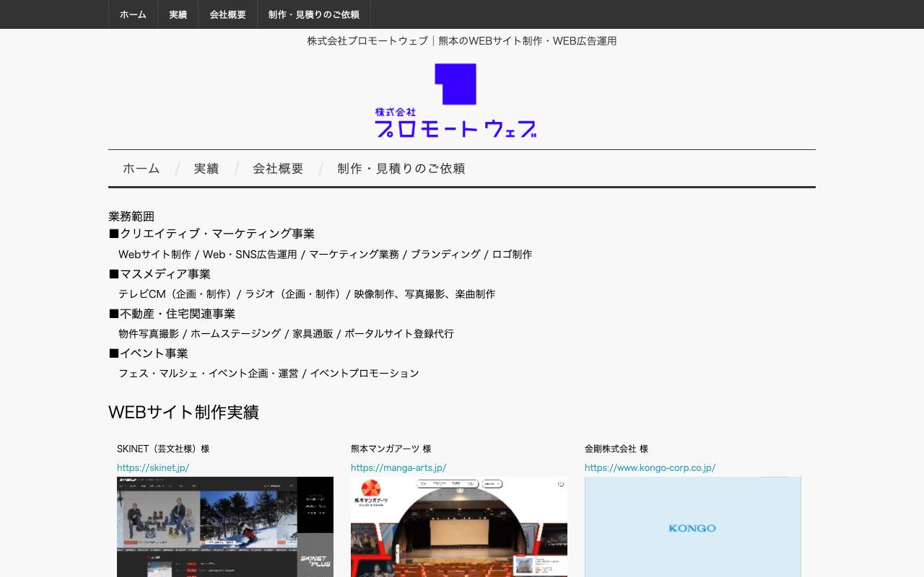Select ホーム in the main navigation below logo

pyautogui.click(x=141, y=169)
